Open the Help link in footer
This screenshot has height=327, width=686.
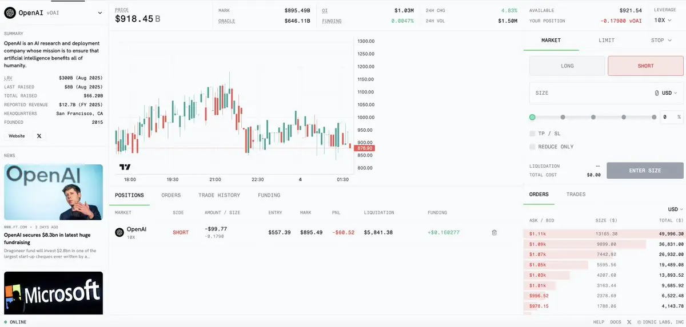599,322
